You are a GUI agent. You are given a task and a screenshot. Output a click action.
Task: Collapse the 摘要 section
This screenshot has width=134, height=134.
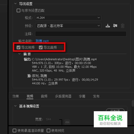pos(19,54)
